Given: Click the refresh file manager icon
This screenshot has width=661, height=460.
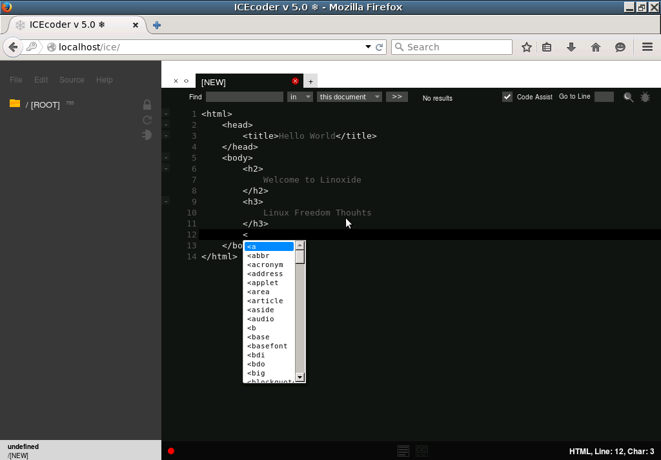Looking at the screenshot, I should 147,120.
